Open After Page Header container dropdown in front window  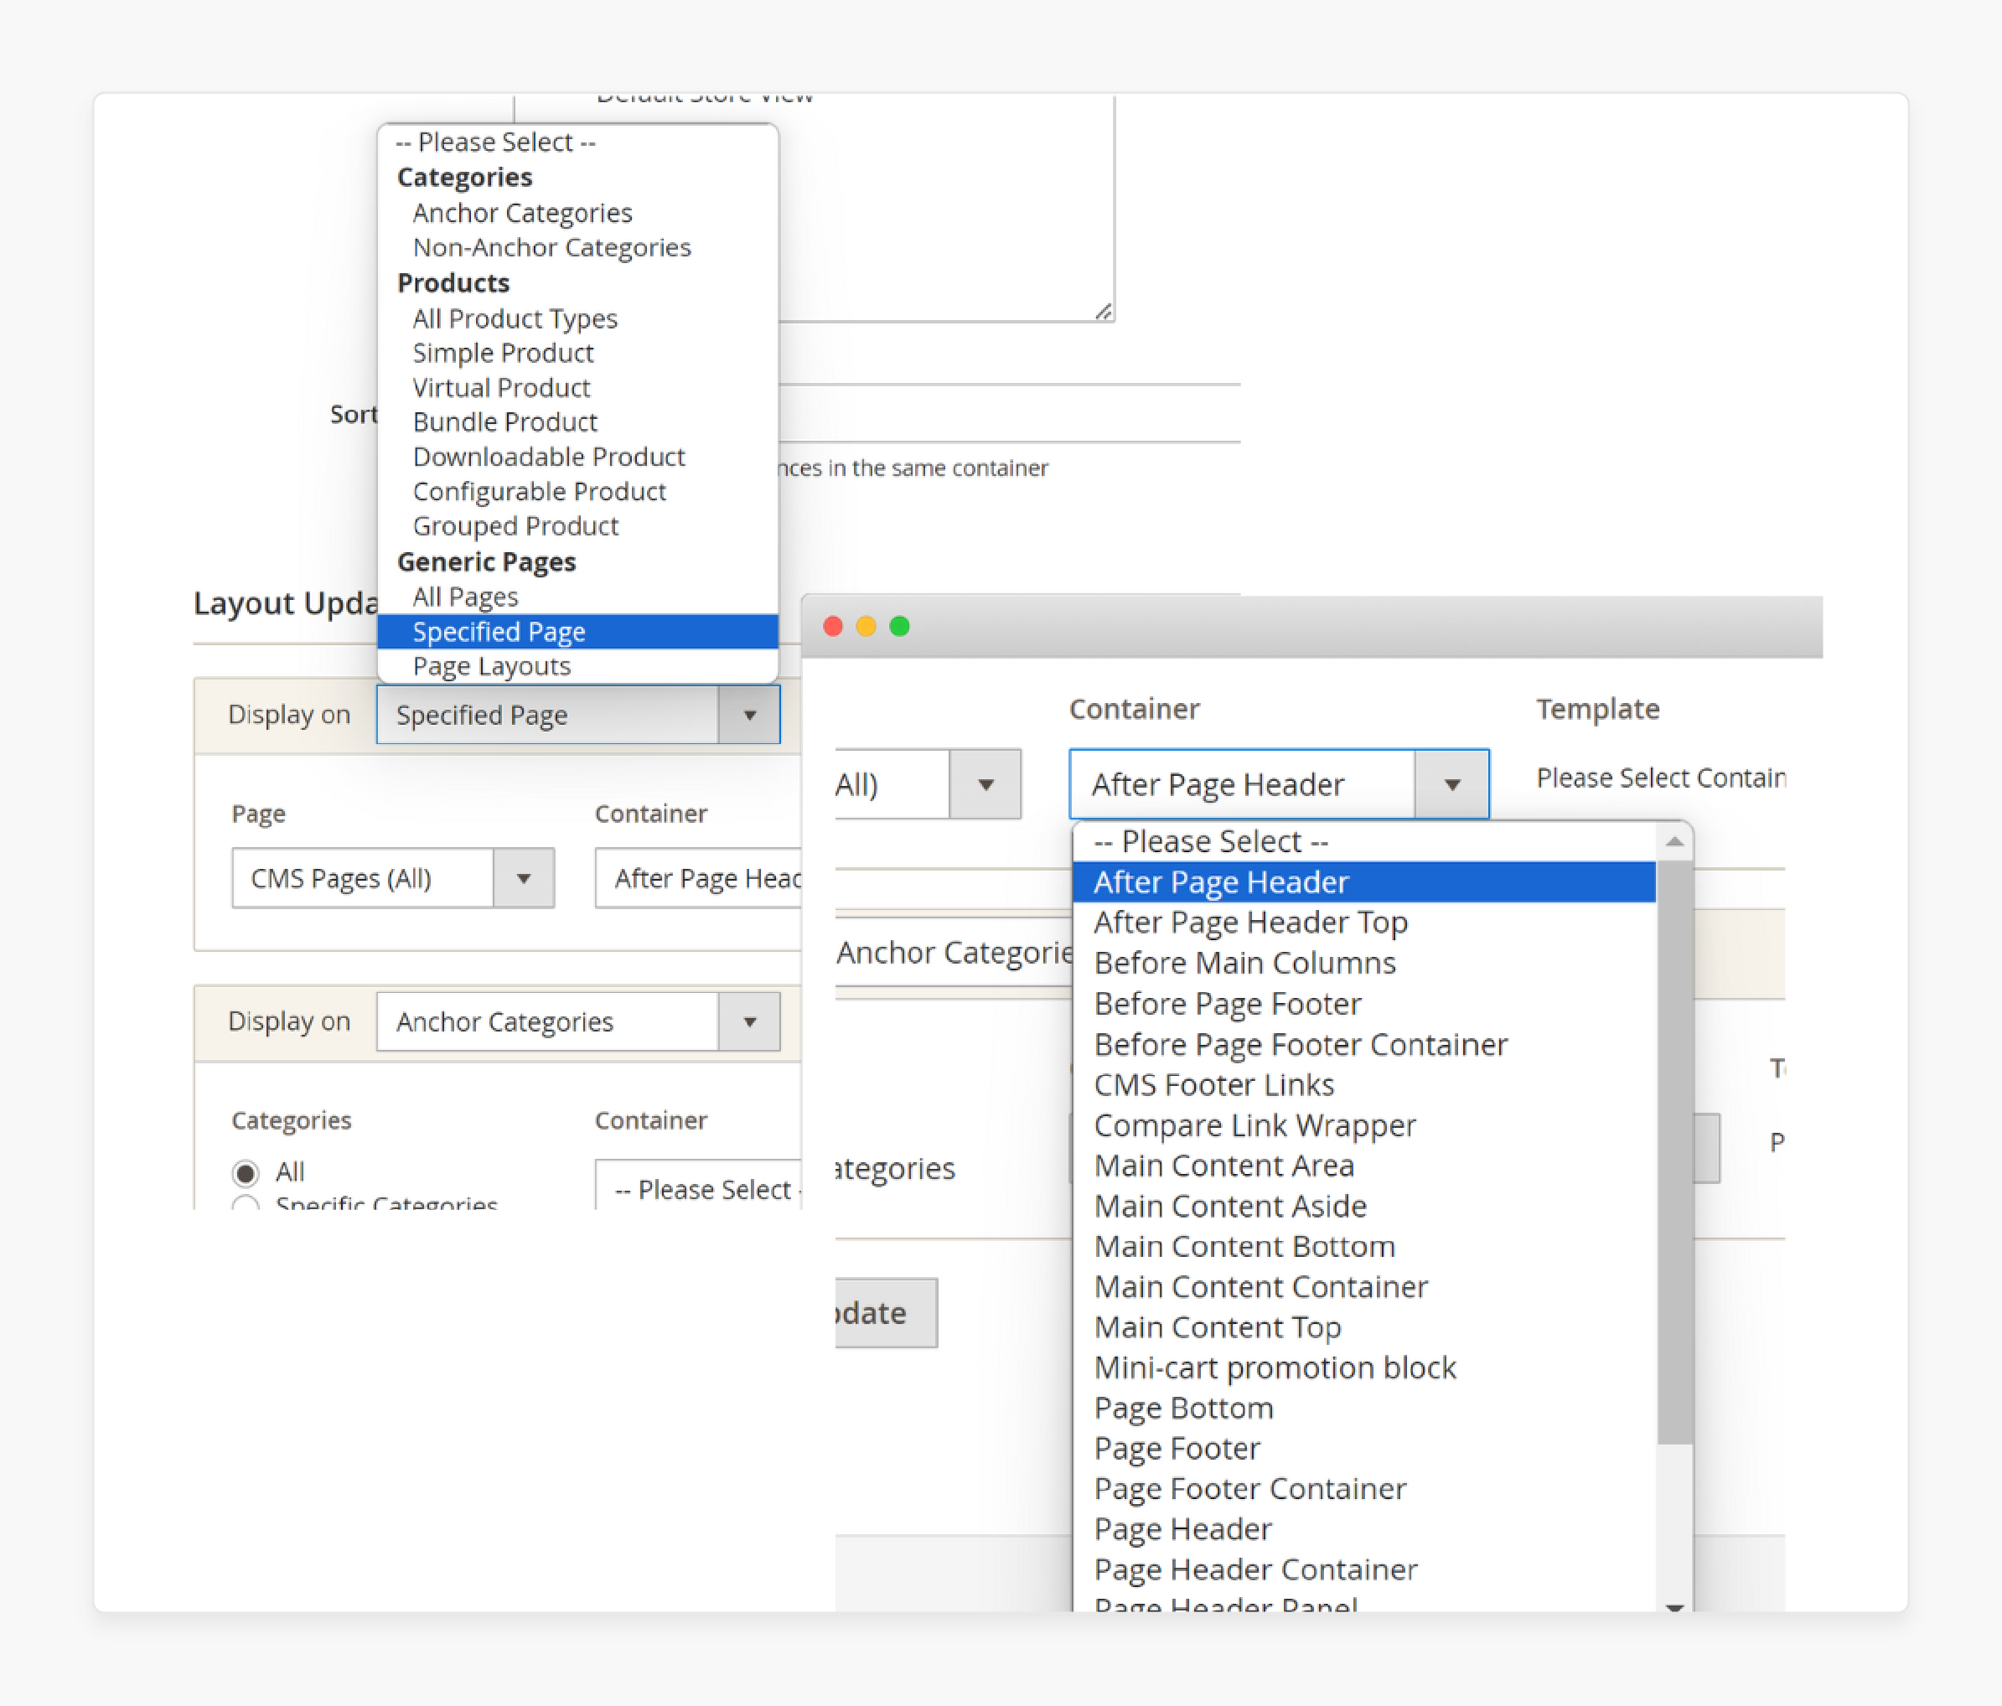1278,783
